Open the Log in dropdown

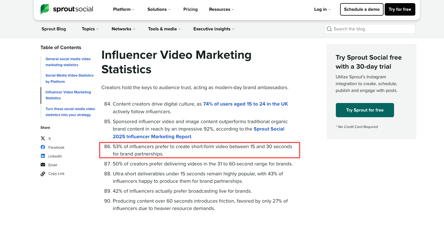(x=322, y=9)
